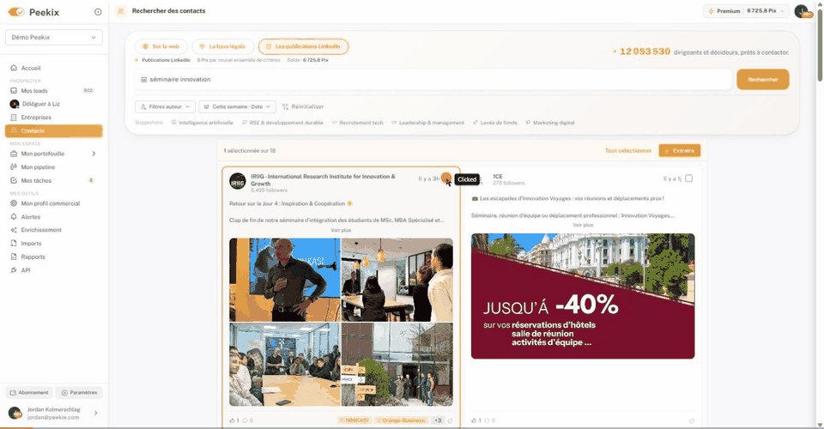
Task: Click the NINKASI tag
Action: (x=354, y=420)
